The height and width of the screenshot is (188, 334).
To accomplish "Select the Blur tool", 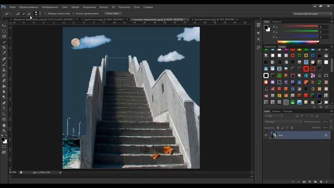I will [x=4, y=92].
